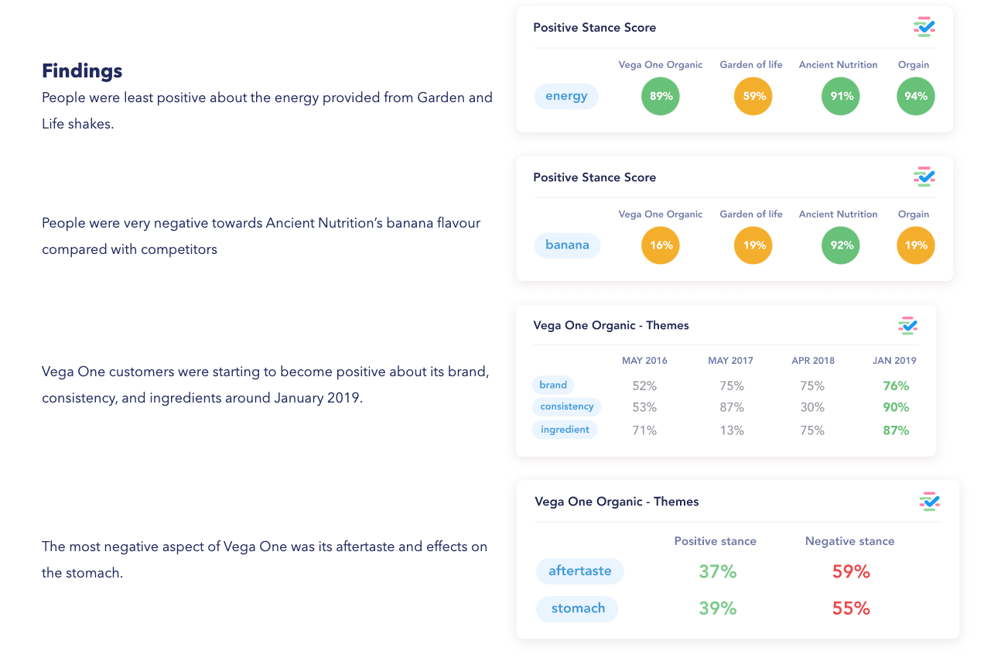The width and height of the screenshot is (1001, 658).
Task: Click the 59% Garden of life energy circle
Action: [x=753, y=97]
